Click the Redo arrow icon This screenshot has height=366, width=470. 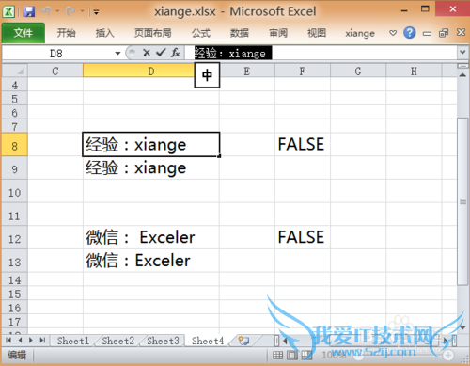[70, 11]
